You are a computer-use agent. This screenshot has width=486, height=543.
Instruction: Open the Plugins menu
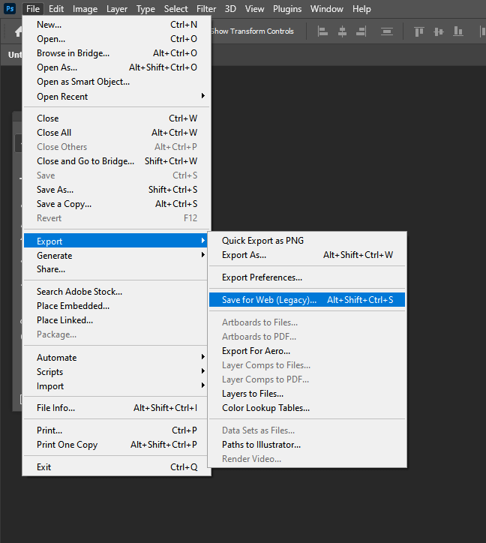(287, 9)
